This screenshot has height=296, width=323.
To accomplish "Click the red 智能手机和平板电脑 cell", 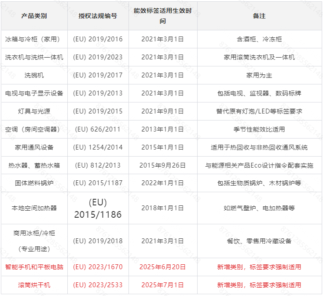I will point(34,267).
